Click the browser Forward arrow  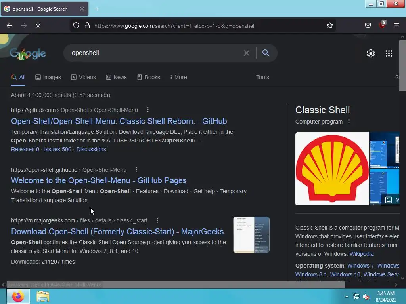click(24, 26)
